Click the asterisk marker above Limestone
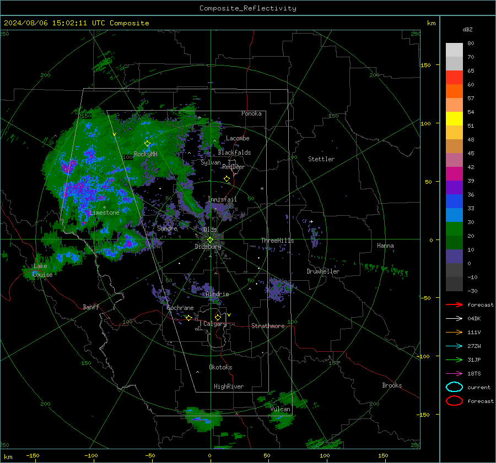Screen dimensions: 496x463 coord(104,208)
